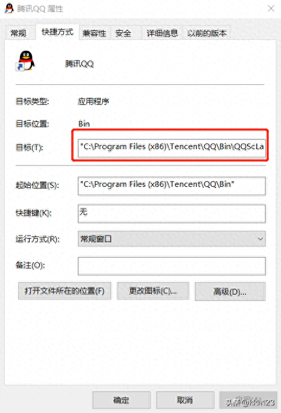Focus the 快捷键(K) field showing 无

[172, 214]
